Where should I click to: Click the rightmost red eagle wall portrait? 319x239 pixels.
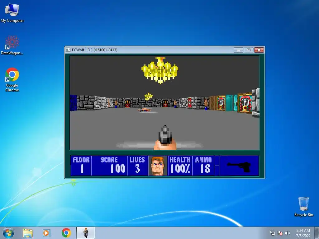(x=245, y=103)
